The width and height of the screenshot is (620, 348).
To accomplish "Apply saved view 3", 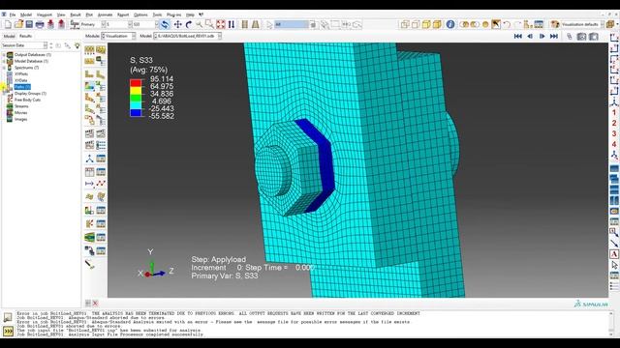I will tap(614, 133).
